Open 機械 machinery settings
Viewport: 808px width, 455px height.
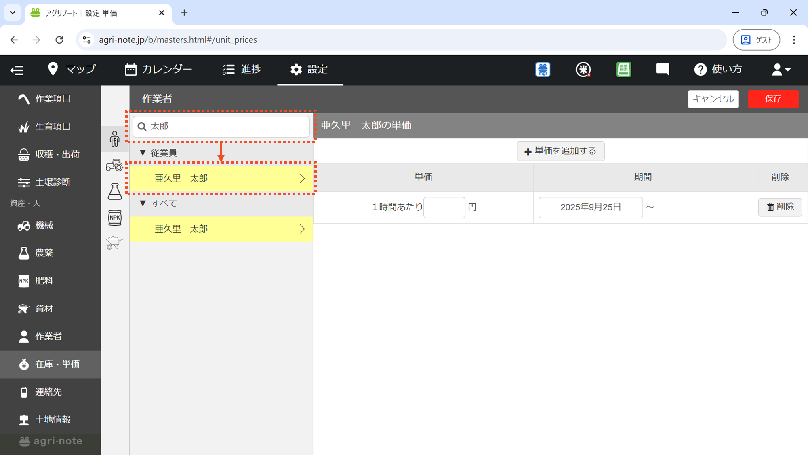click(x=50, y=225)
